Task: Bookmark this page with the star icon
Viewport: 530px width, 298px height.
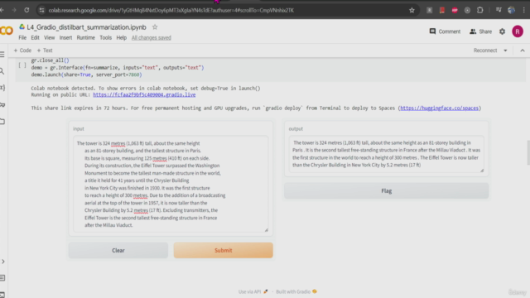Action: 412,10
